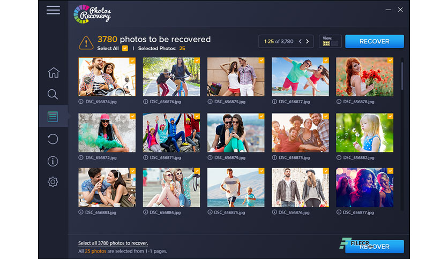Uncheck the green smoke photo DSC_656872
The image size is (448, 259).
[132, 116]
